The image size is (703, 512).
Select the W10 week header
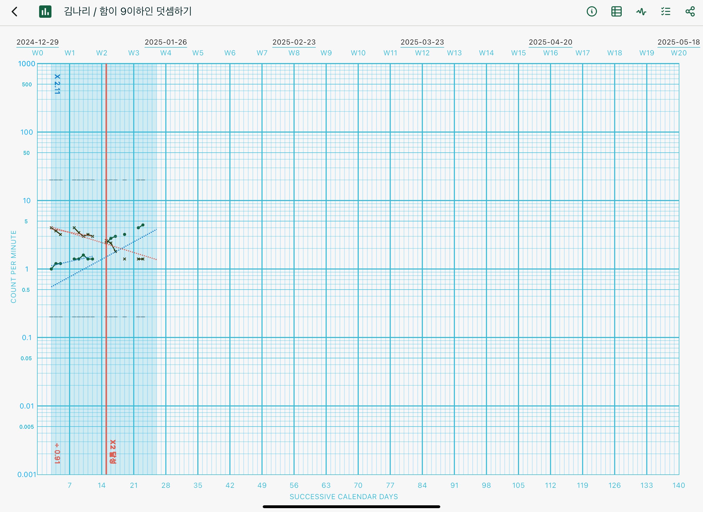click(358, 53)
